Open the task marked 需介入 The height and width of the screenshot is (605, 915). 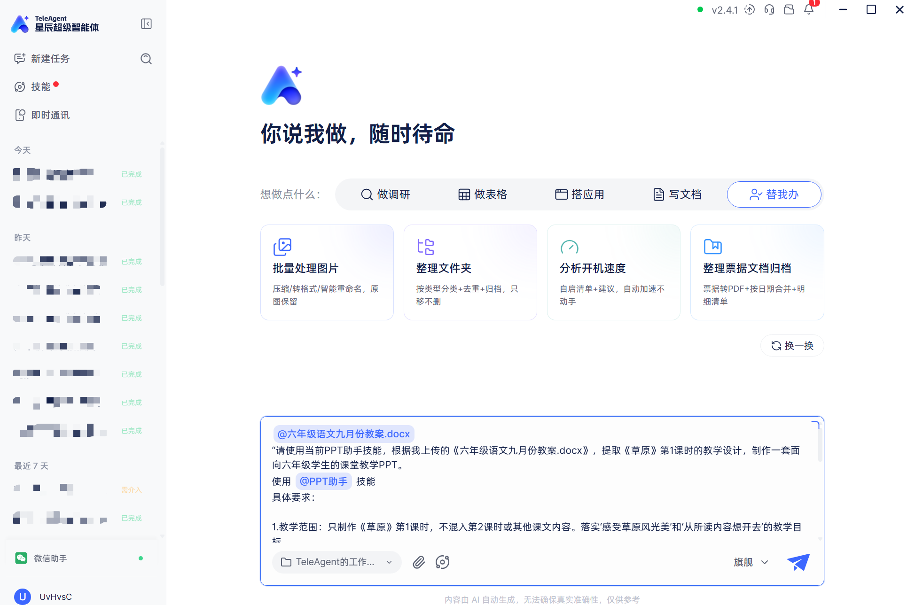(82, 490)
